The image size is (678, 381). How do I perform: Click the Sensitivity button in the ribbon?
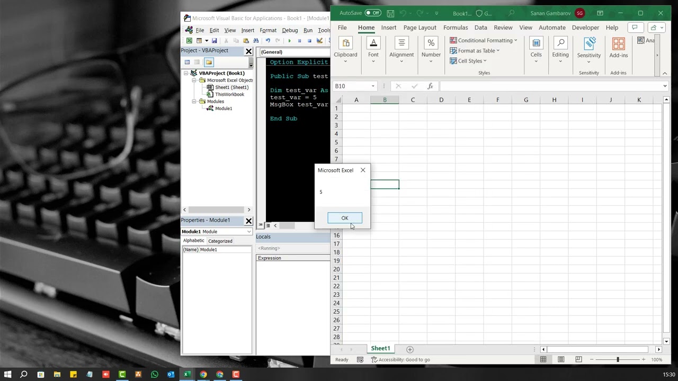[589, 51]
